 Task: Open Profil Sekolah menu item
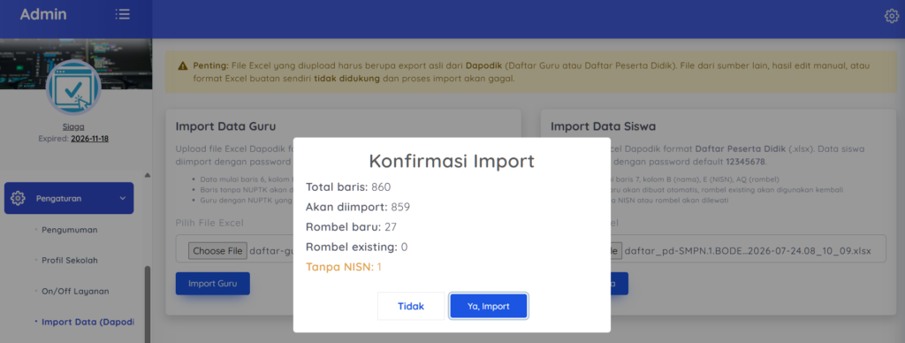point(69,260)
